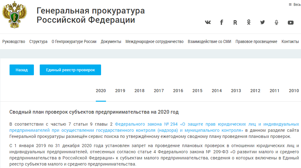Open the Документы menu item
301x168 pixels.
pyautogui.click(x=111, y=41)
